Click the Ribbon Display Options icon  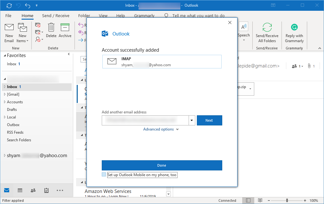[273, 5]
